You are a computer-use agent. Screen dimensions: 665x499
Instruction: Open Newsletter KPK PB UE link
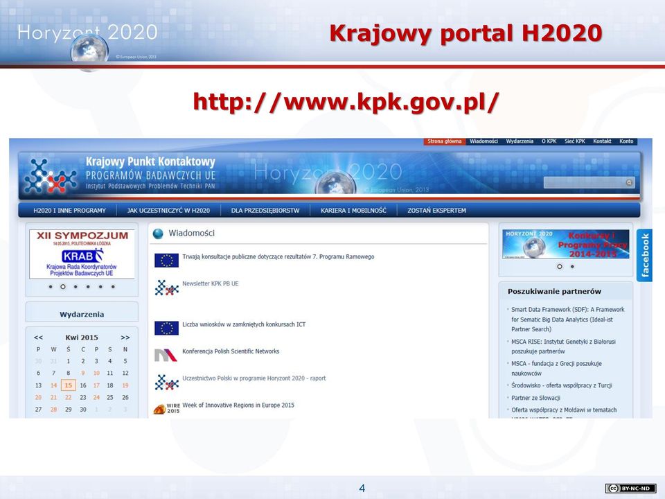(211, 283)
